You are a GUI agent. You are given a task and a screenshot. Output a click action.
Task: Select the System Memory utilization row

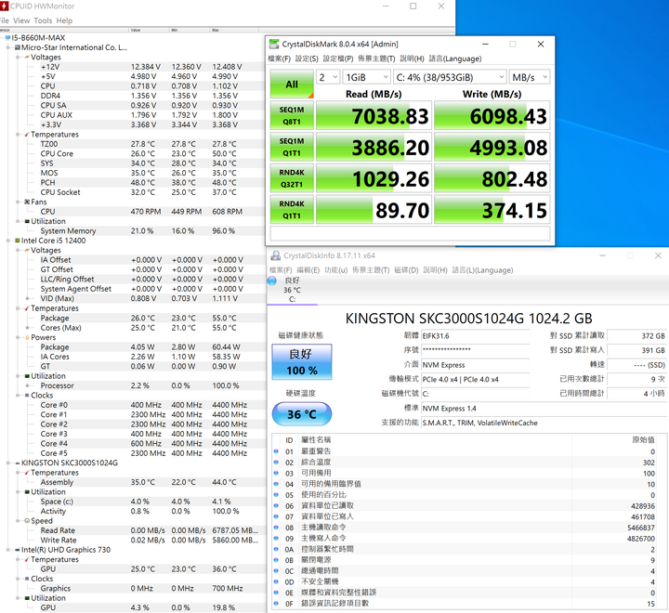[x=151, y=230]
